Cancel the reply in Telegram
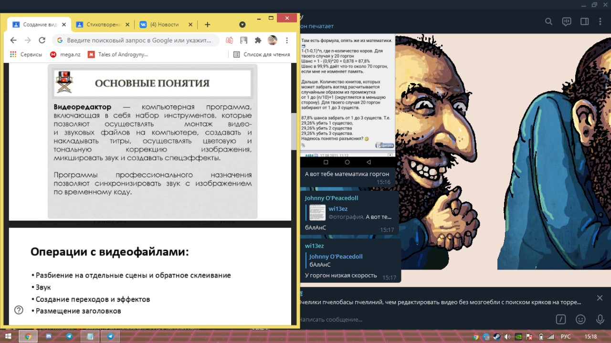Screen dimensions: 611x343 [600, 298]
